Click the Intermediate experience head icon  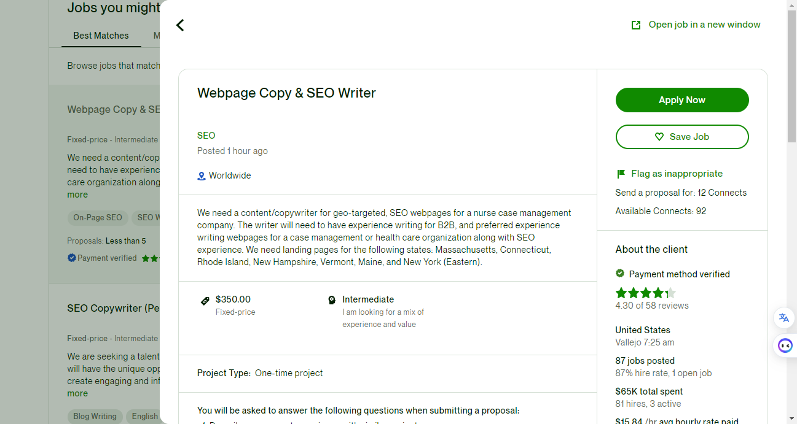coord(332,300)
